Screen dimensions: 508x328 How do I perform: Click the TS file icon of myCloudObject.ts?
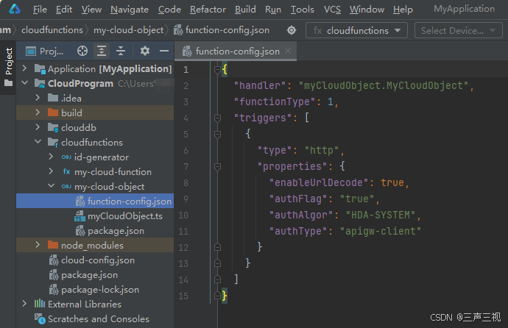pos(80,216)
